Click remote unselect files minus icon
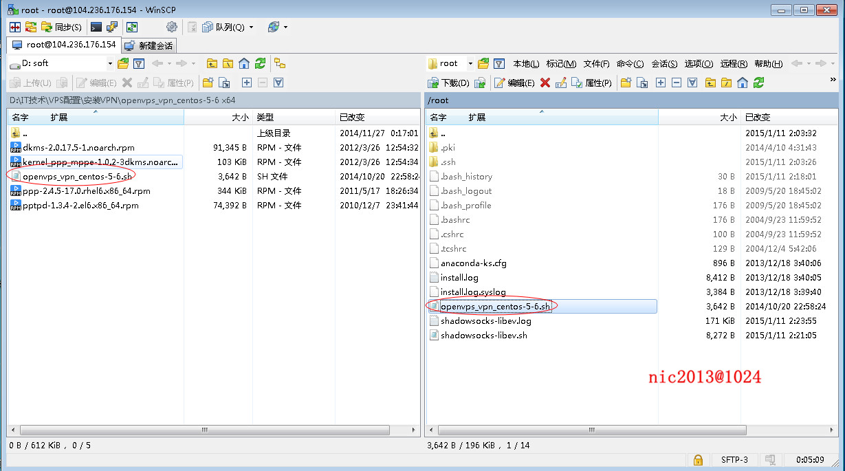The width and height of the screenshot is (845, 471). (x=677, y=83)
